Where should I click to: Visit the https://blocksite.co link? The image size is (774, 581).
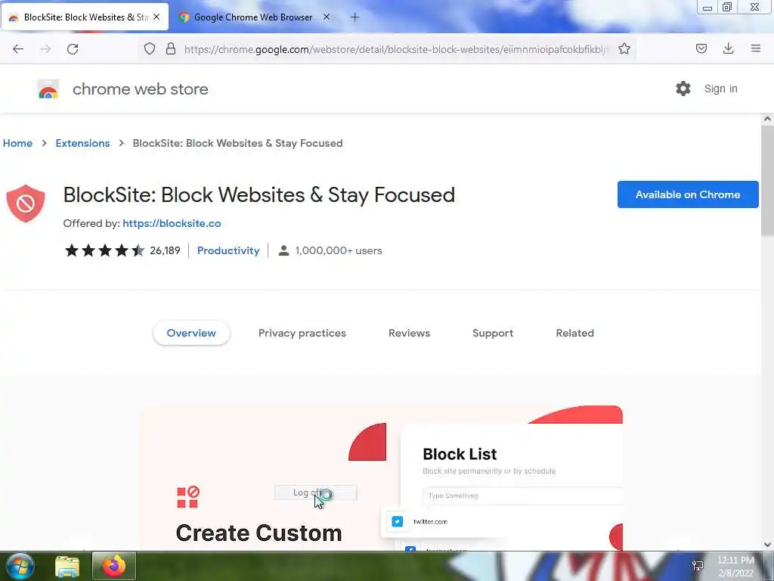click(172, 223)
